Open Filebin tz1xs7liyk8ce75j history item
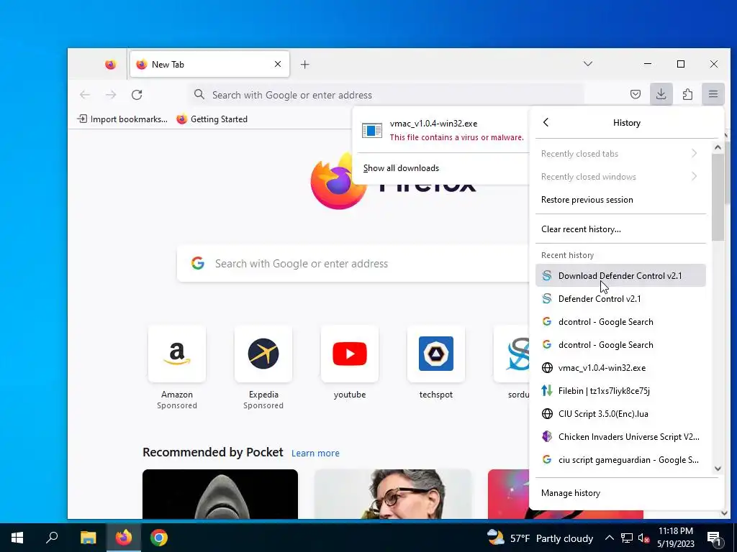Image resolution: width=737 pixels, height=552 pixels. click(620, 390)
